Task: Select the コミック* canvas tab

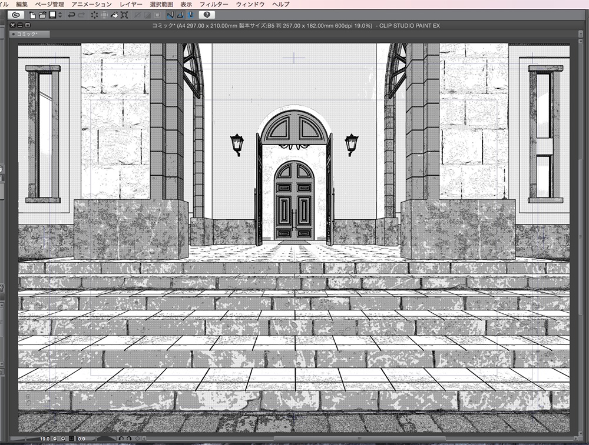Action: click(x=29, y=34)
